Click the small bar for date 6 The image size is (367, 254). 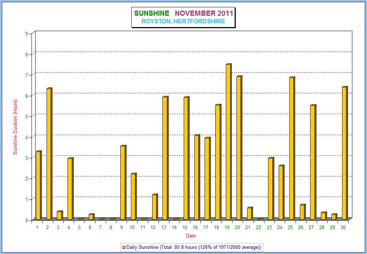click(92, 217)
